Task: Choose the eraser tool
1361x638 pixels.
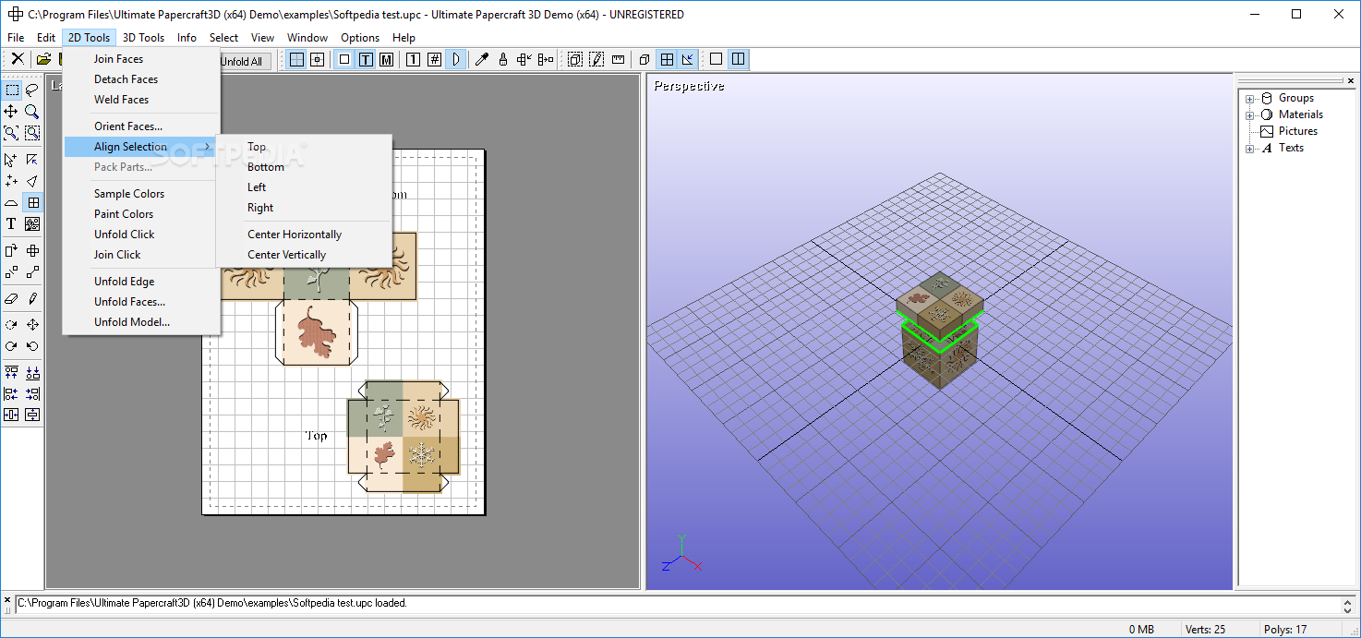Action: [x=11, y=298]
